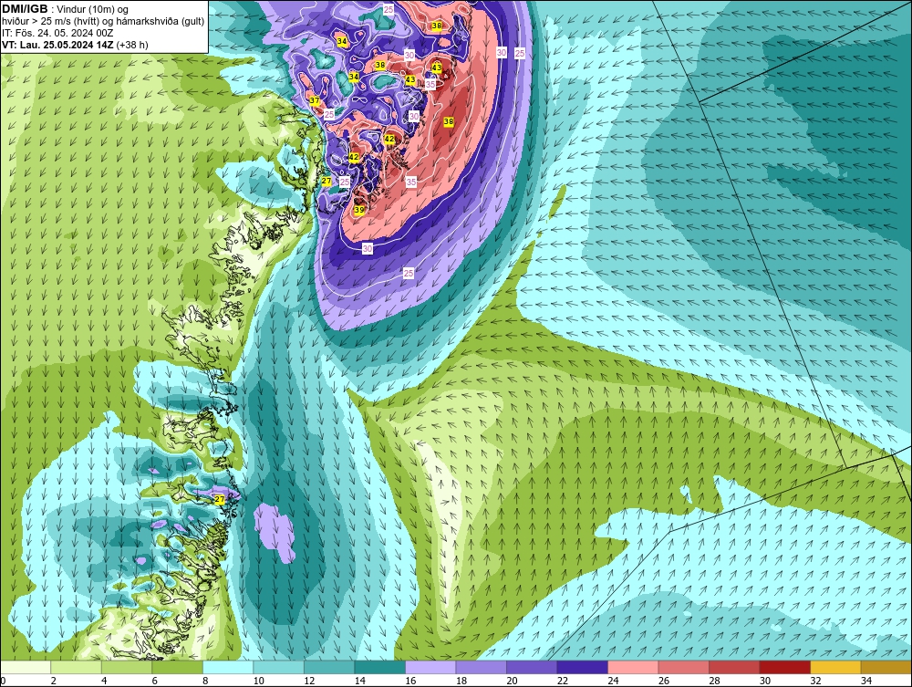The width and height of the screenshot is (912, 687).
Task: Select the 20–22 m/s purple legend swatch
Action: tap(532, 667)
